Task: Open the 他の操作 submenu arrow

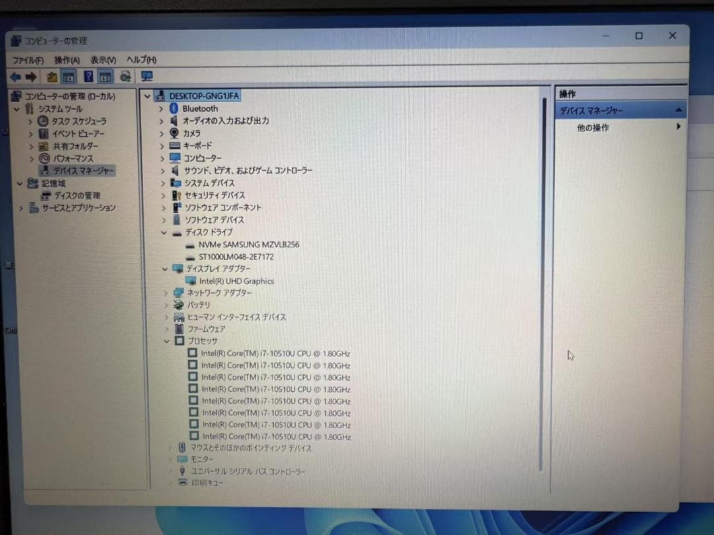Action: coord(679,128)
